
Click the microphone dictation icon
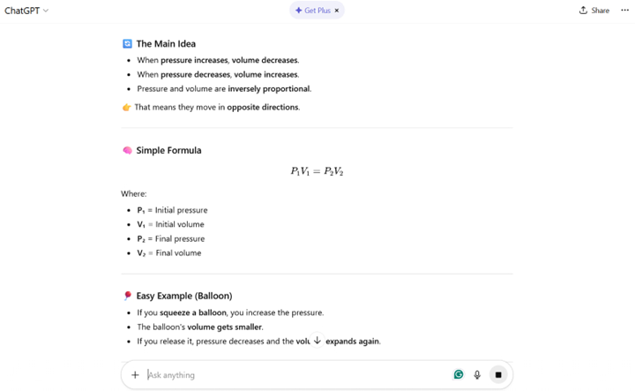click(x=477, y=375)
